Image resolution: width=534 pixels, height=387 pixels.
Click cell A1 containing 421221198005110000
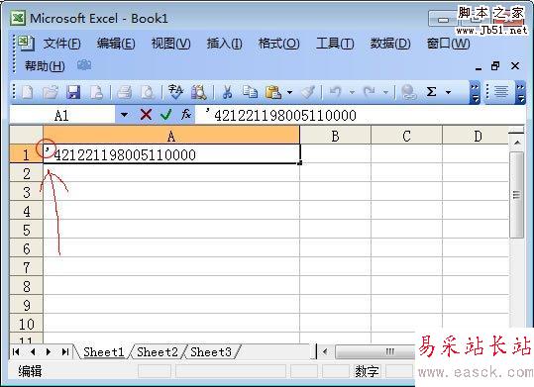click(171, 154)
